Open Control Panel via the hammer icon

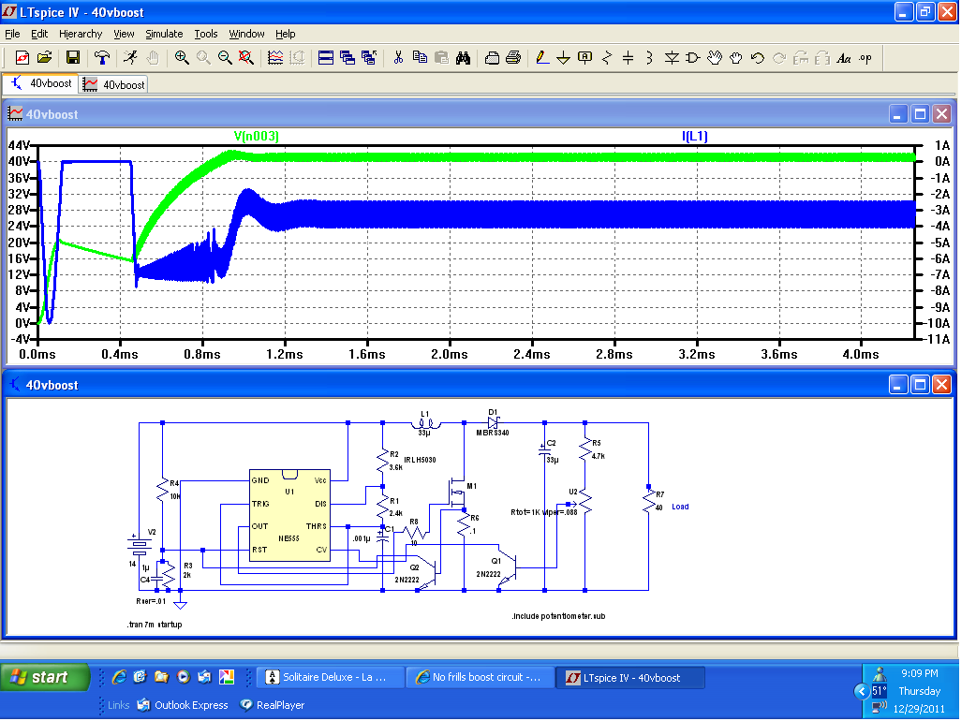pos(101,58)
